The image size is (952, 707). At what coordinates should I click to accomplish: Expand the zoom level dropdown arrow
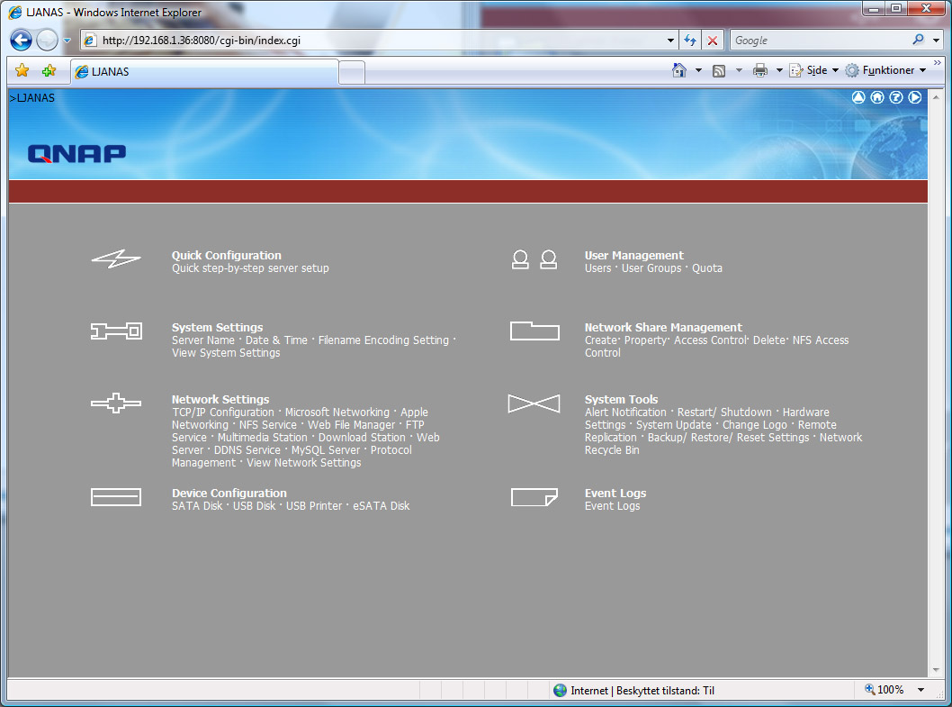click(921, 690)
